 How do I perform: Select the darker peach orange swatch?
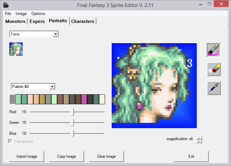coord(36,99)
